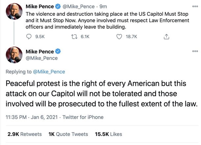Click the Twitter for iPhone source link
Image resolution: width=201 pixels, height=145 pixels.
[x=83, y=117]
